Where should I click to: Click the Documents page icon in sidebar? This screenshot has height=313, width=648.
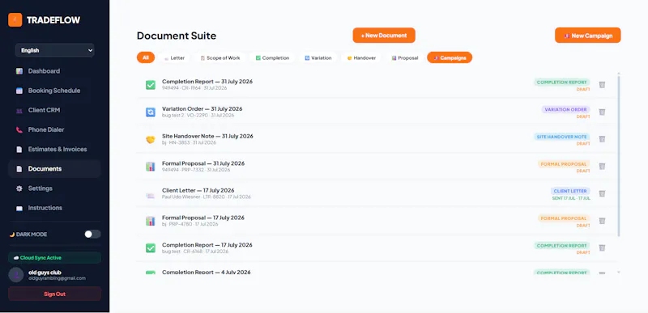click(x=19, y=169)
